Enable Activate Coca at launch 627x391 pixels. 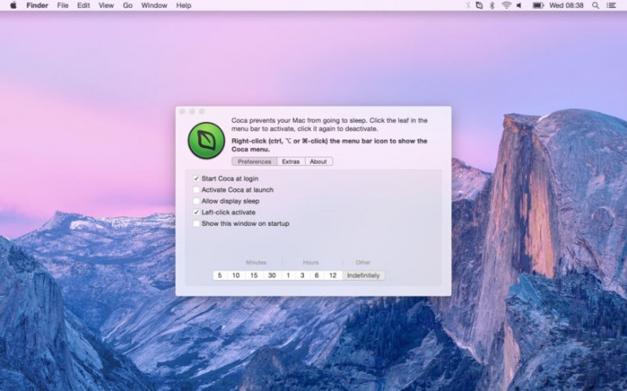tap(196, 190)
